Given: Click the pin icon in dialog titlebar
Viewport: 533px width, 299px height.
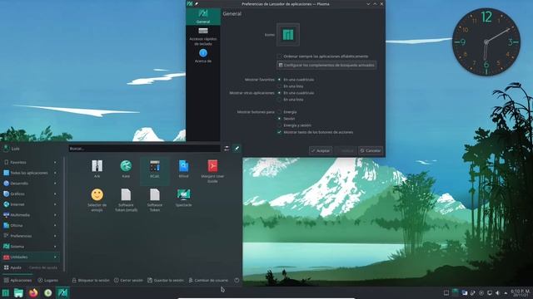Looking at the screenshot, I should point(197,4).
